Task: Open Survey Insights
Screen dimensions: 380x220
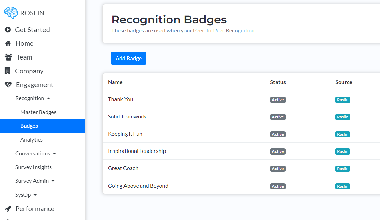Action: (x=33, y=167)
